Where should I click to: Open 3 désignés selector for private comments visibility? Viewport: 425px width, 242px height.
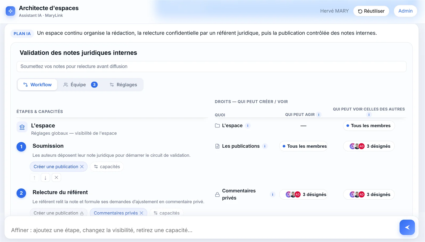pos(369,195)
